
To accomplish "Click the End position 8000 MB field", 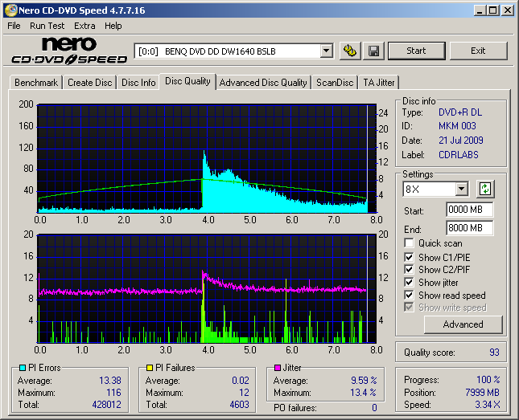I will [x=469, y=228].
